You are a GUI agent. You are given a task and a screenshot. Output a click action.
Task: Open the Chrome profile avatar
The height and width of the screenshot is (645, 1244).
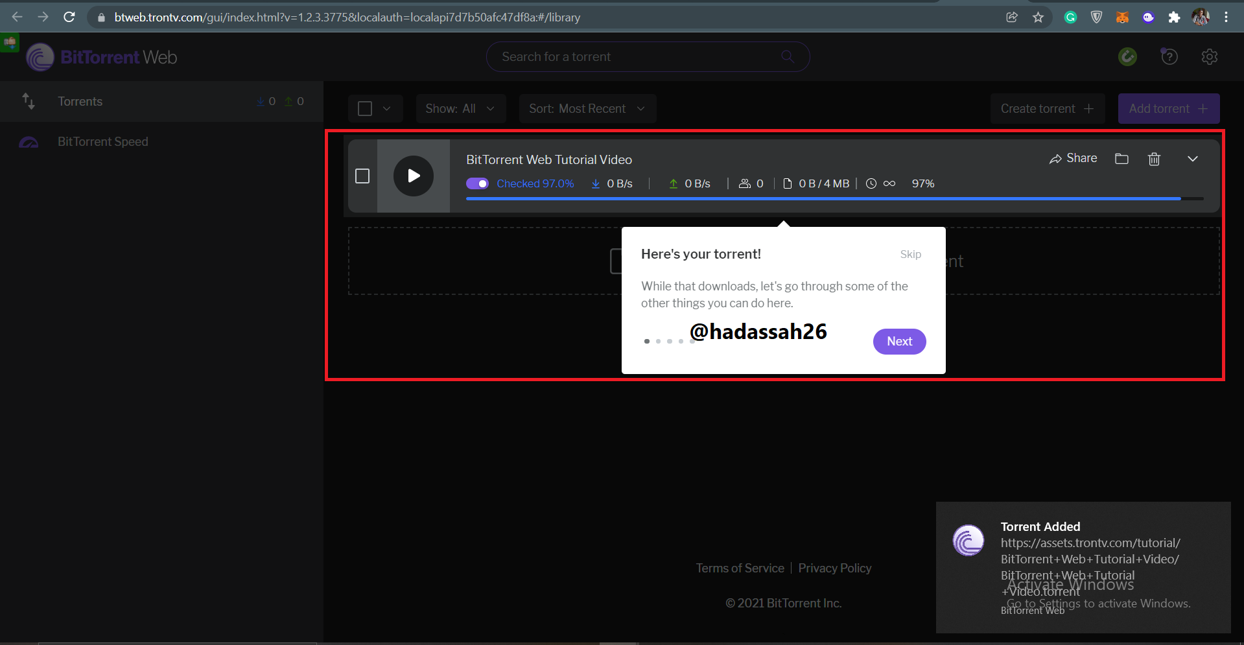tap(1201, 18)
